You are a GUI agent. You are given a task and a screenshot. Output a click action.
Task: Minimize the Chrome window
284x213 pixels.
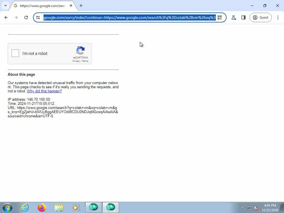click(252, 6)
